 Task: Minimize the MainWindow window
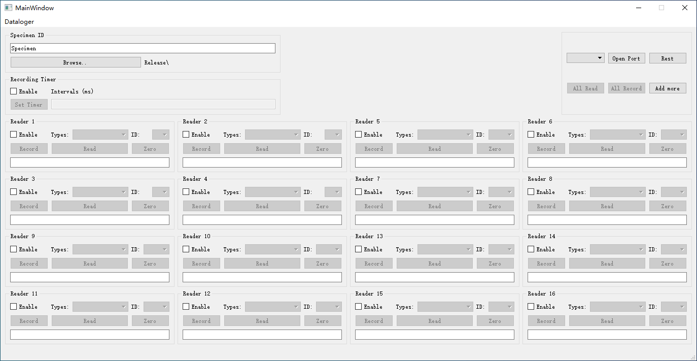pyautogui.click(x=638, y=8)
